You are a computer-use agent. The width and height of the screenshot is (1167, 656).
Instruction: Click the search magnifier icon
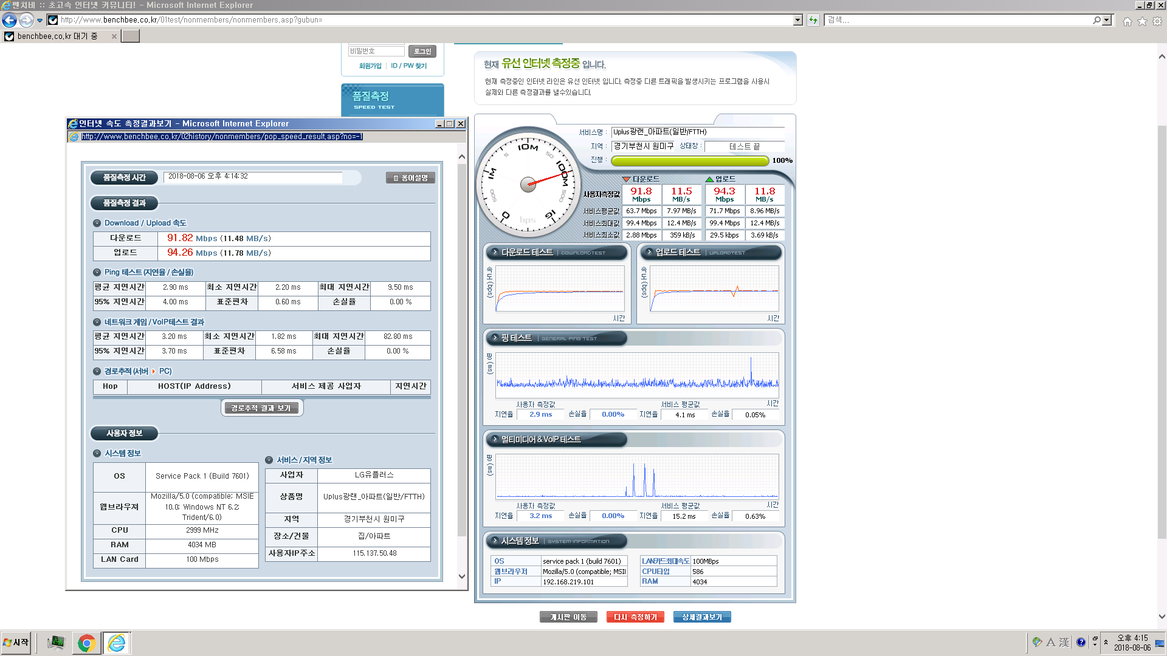(1096, 20)
